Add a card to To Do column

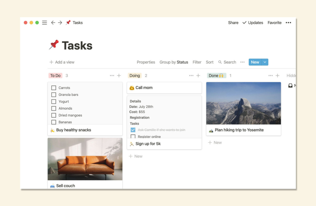[119, 76]
